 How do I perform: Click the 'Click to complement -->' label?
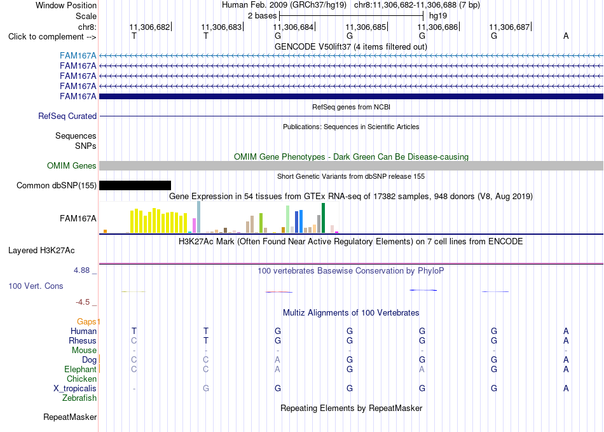pyautogui.click(x=52, y=37)
